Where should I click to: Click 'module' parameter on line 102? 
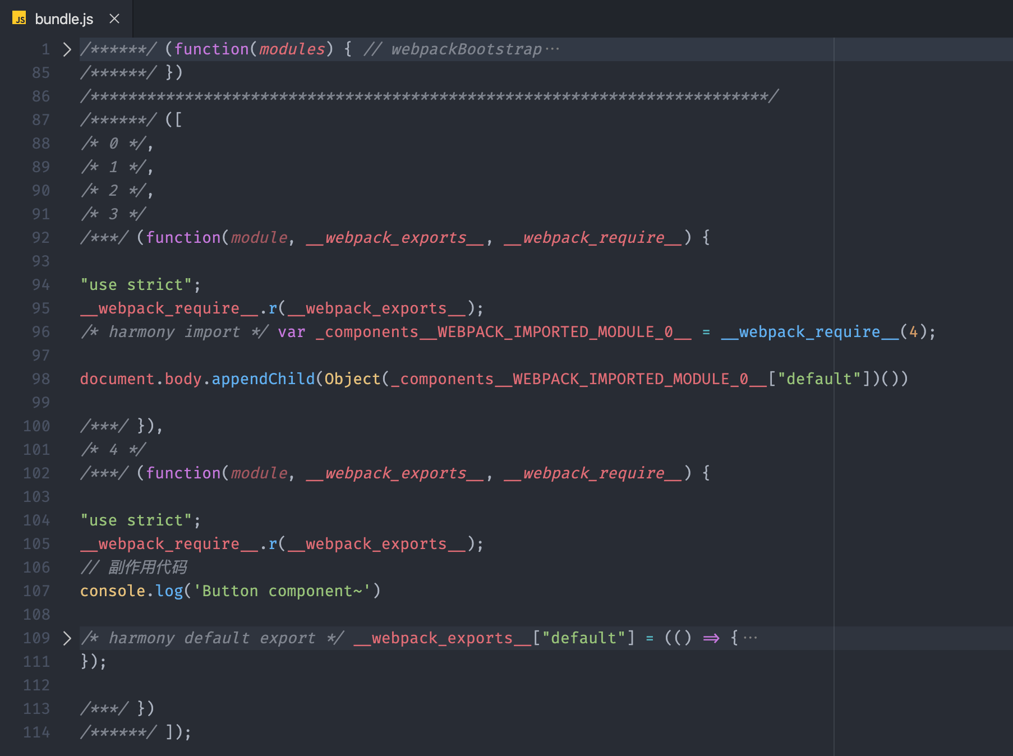click(x=259, y=473)
